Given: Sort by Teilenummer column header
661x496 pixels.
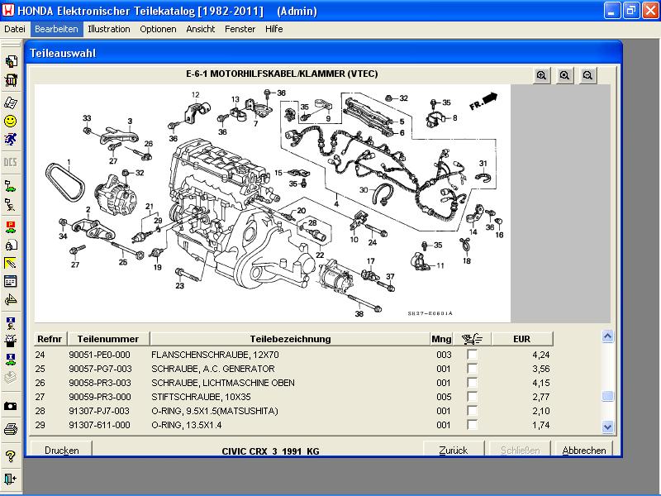Looking at the screenshot, I should pyautogui.click(x=108, y=339).
